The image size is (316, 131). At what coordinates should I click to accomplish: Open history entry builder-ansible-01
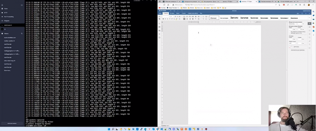coord(10,41)
